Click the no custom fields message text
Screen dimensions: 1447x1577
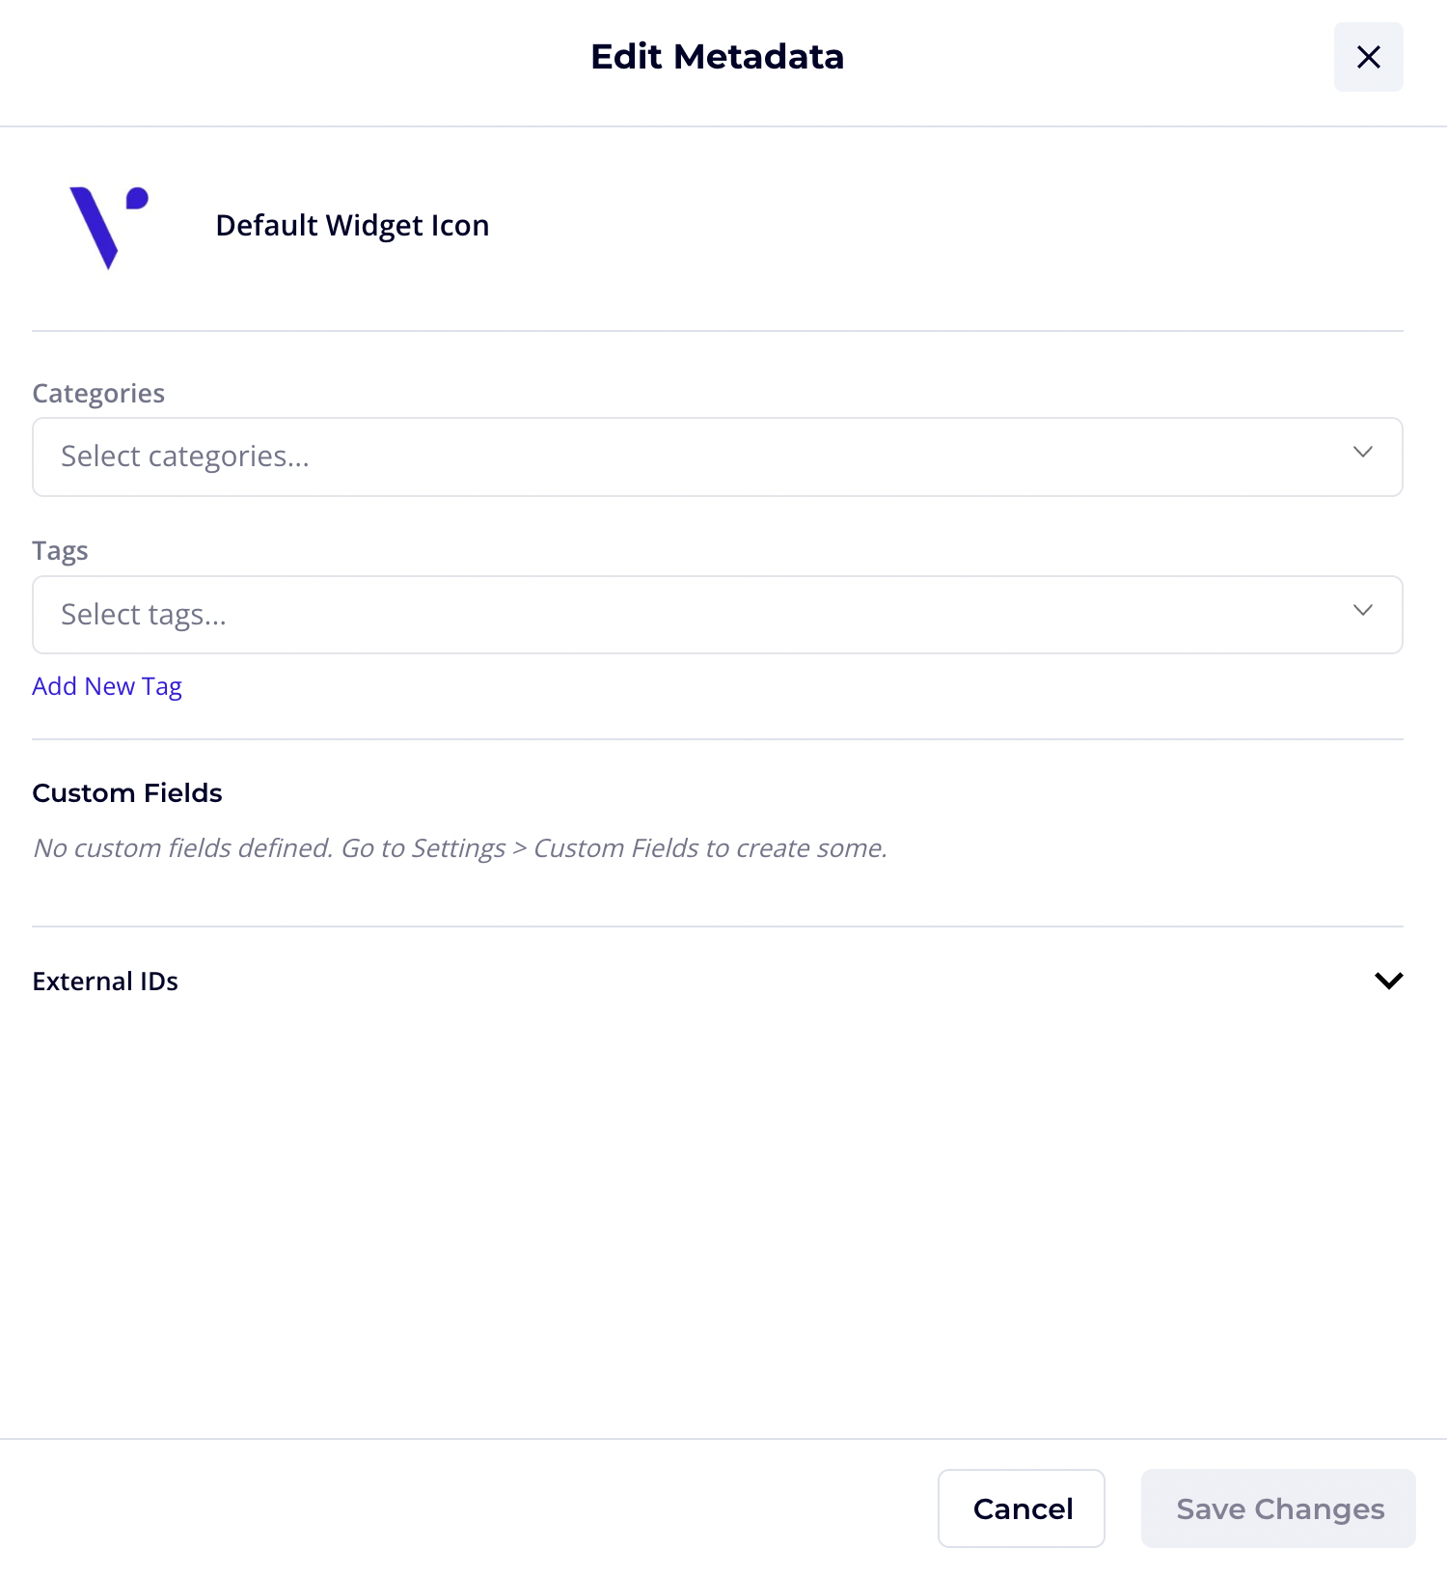(460, 847)
